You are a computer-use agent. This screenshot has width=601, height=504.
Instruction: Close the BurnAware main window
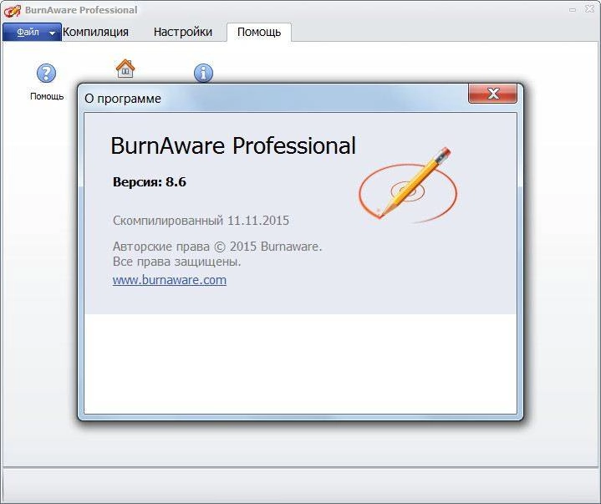(590, 9)
